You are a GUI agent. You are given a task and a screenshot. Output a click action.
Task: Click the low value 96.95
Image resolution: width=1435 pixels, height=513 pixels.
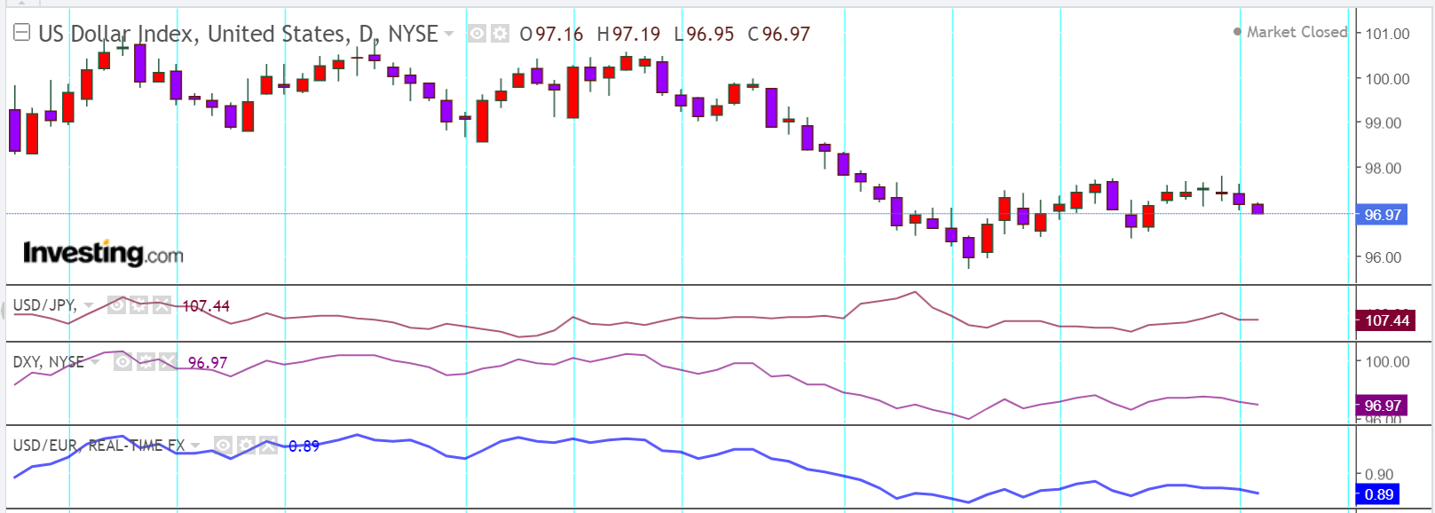pyautogui.click(x=710, y=34)
